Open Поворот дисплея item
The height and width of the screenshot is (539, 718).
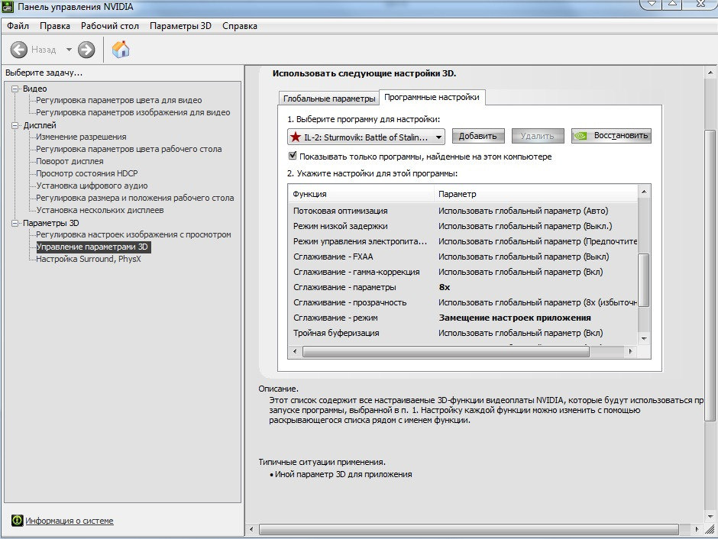coord(70,162)
